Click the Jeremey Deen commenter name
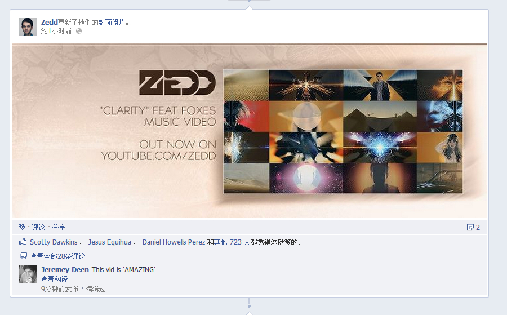Screen dimensions: 507x315 (x=65, y=270)
